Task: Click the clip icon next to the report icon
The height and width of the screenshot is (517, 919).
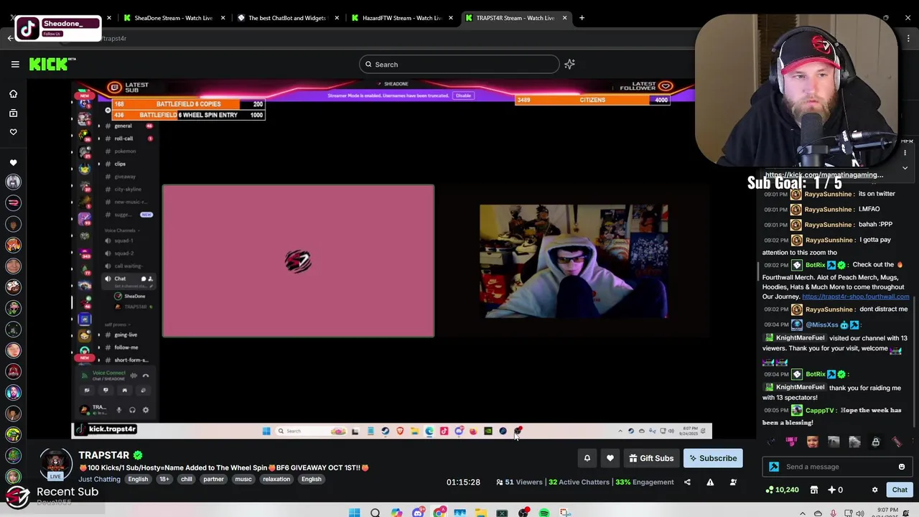Action: (733, 483)
